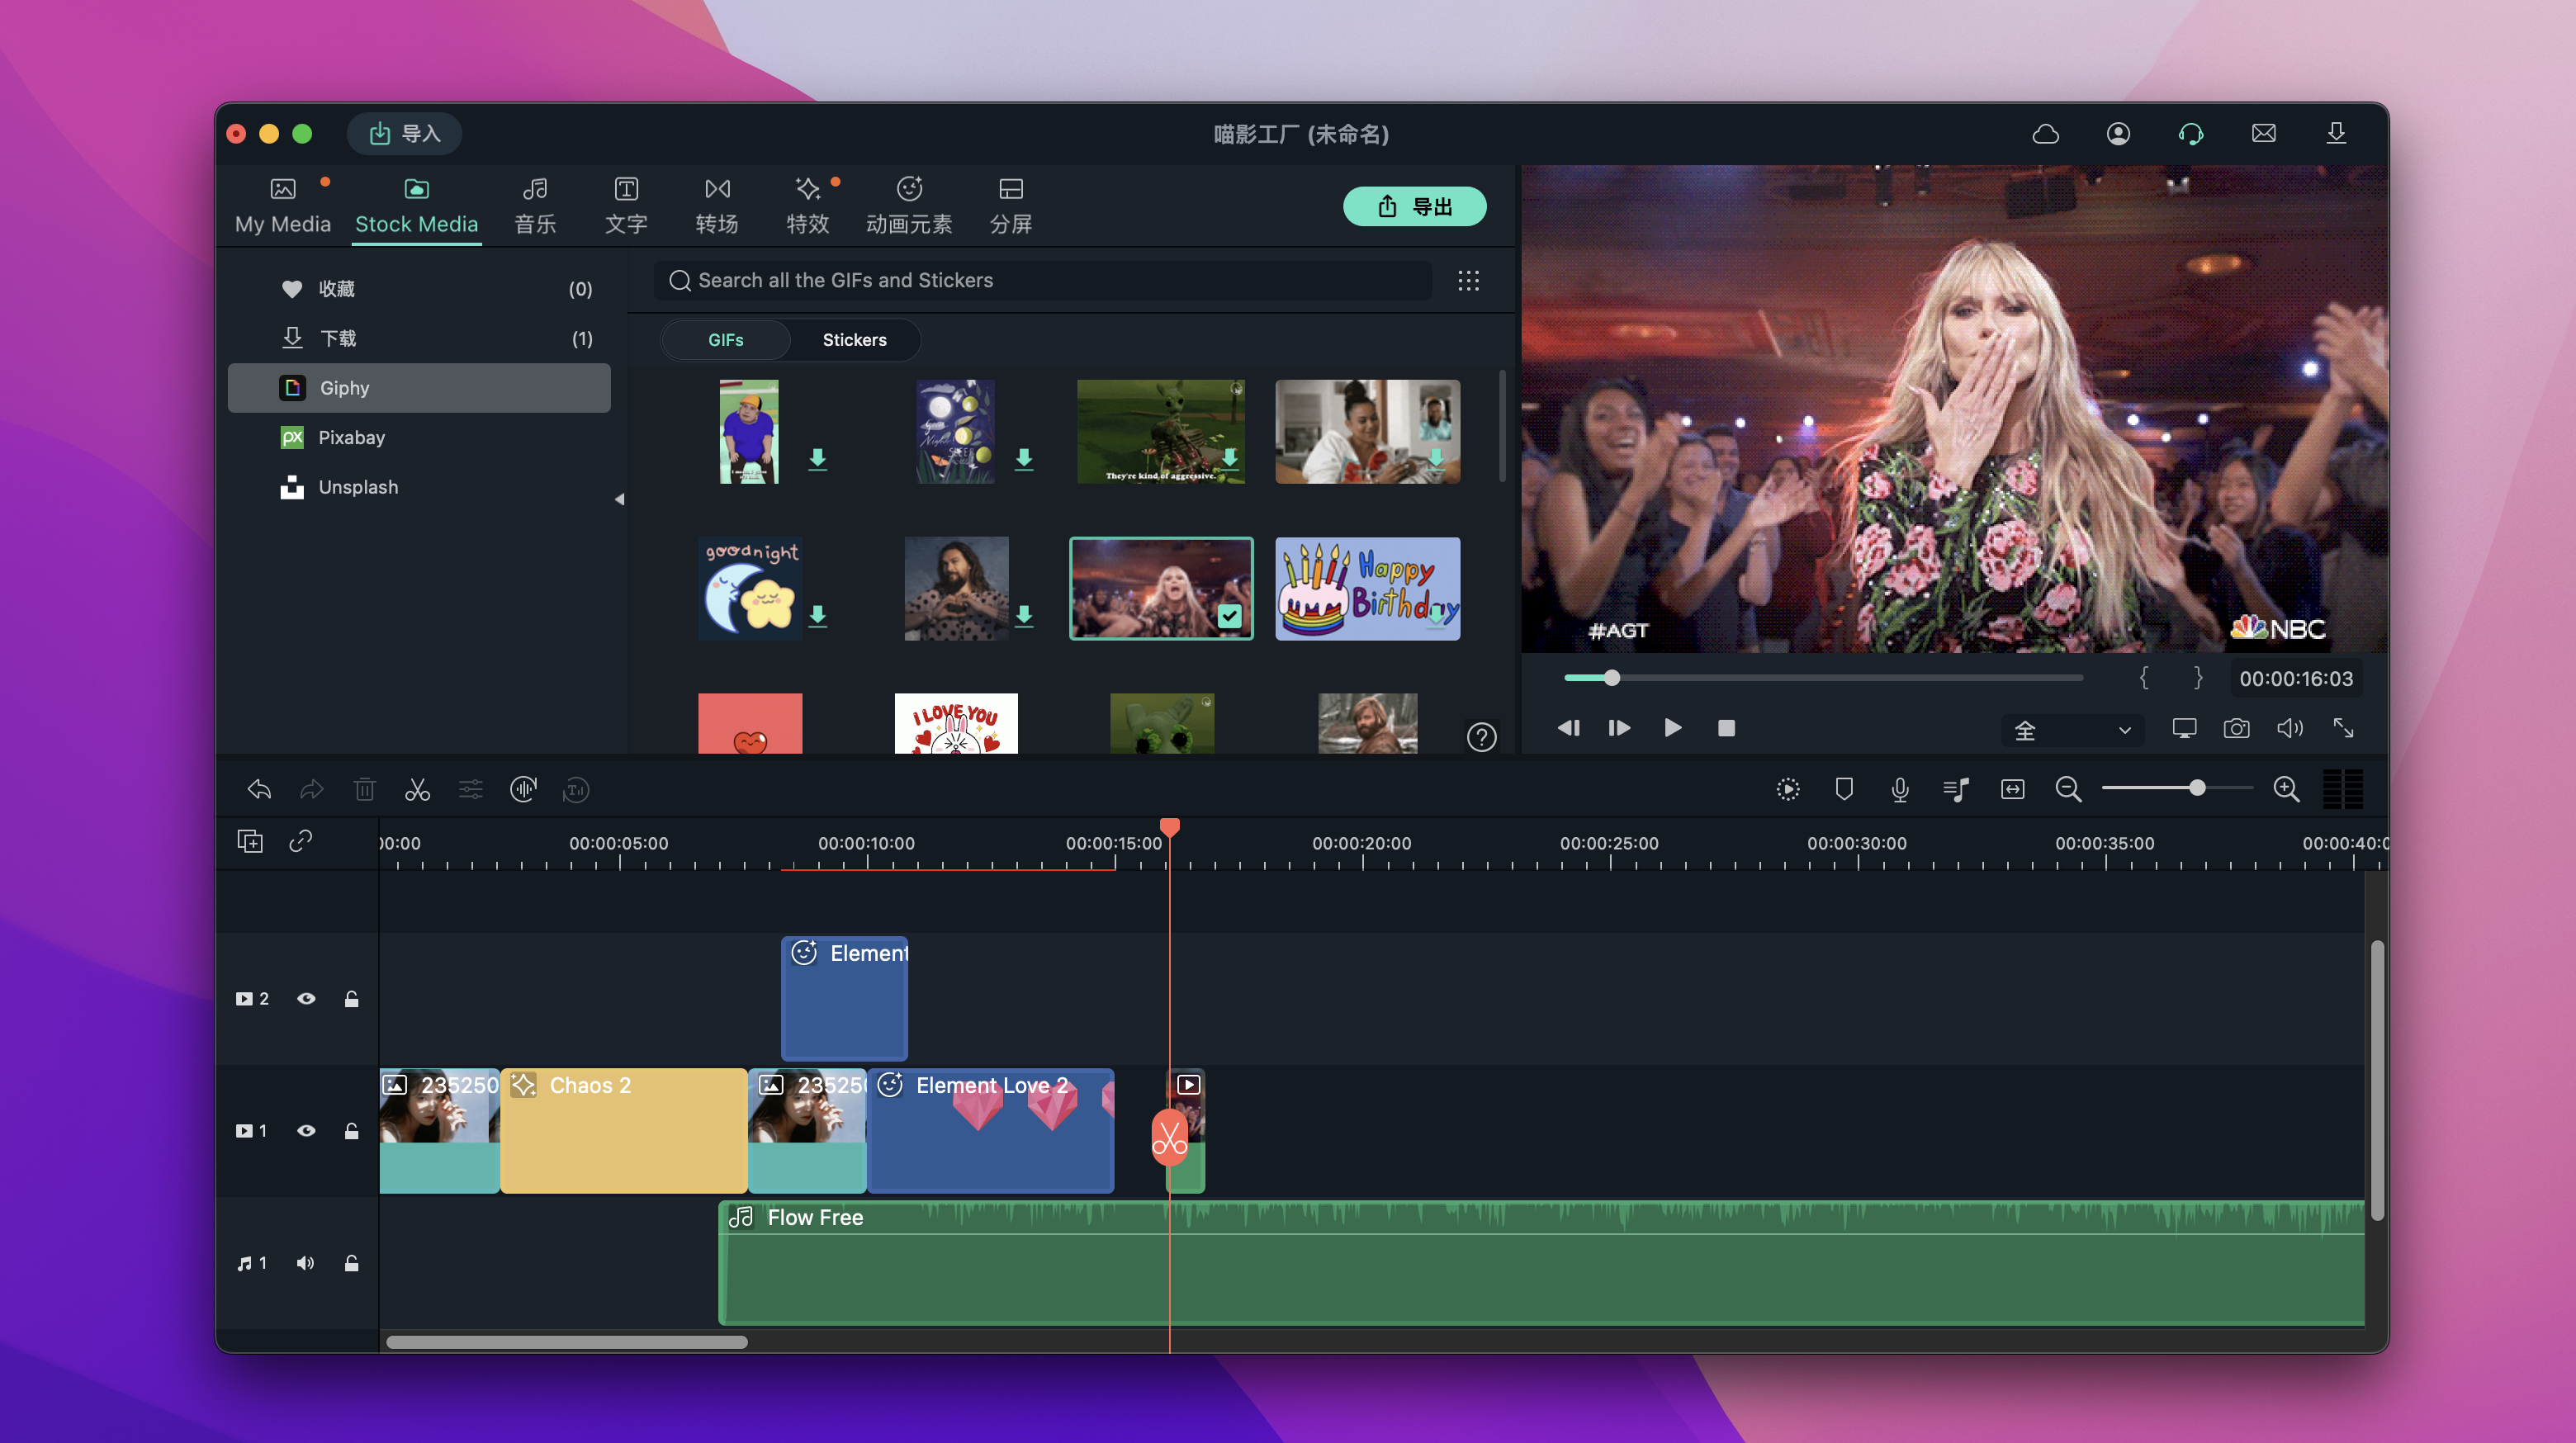Screen dimensions: 2576x1443
Task: Mute audio track 1 speaker icon
Action: (305, 1263)
